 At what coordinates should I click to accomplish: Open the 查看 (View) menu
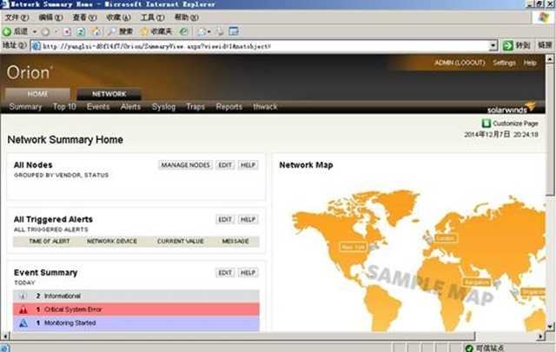pos(84,17)
